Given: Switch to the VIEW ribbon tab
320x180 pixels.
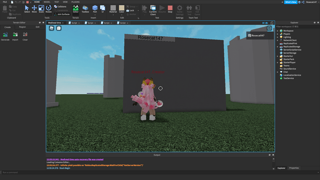Looking at the screenshot, I should (65, 2).
